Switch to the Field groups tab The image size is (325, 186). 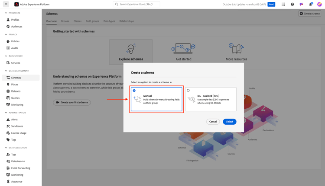click(92, 21)
